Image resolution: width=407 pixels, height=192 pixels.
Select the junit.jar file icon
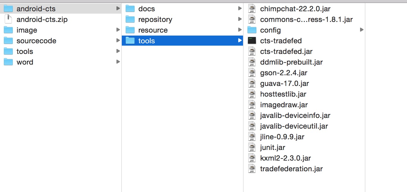click(x=252, y=147)
